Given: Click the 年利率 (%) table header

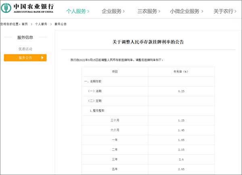Looking at the screenshot, I should (181, 72).
